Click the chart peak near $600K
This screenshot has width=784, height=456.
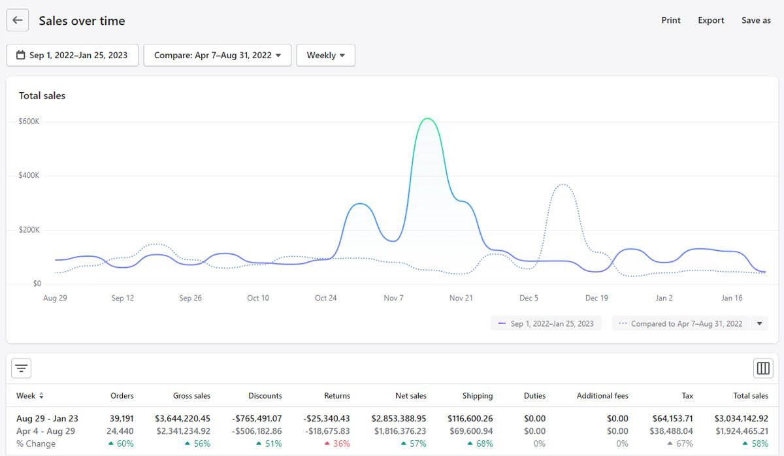pyautogui.click(x=427, y=119)
